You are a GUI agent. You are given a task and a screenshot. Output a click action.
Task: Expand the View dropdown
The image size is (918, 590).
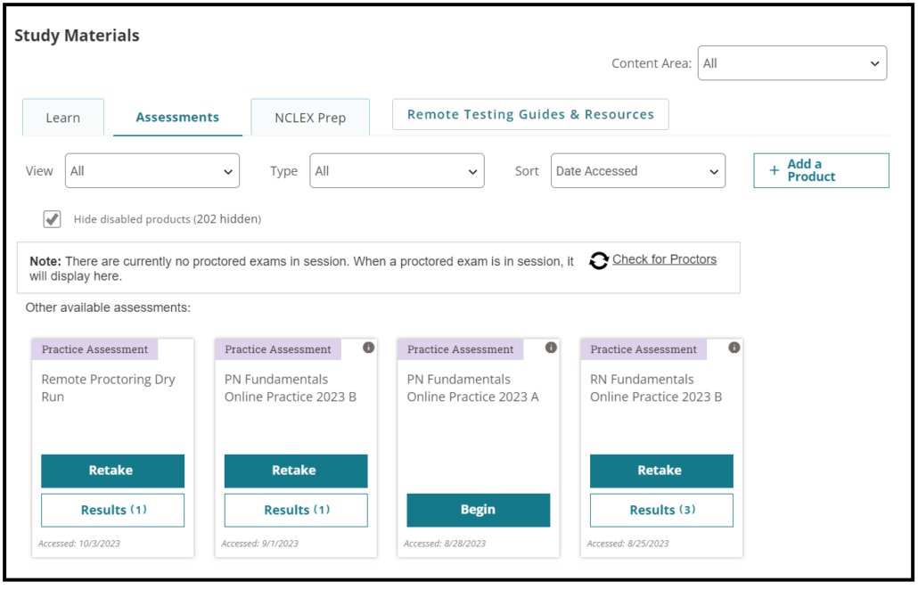pos(152,171)
